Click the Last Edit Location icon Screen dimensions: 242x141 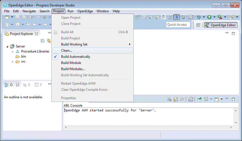pos(28,24)
